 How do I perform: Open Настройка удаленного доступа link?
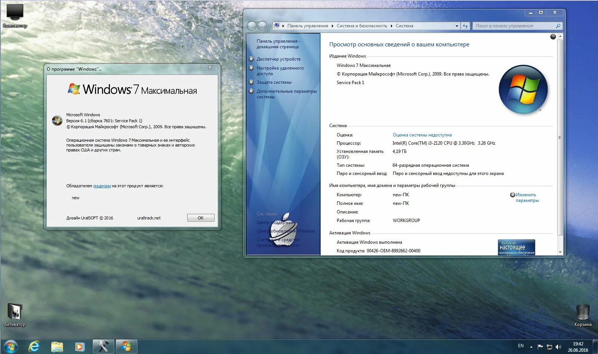click(x=280, y=71)
